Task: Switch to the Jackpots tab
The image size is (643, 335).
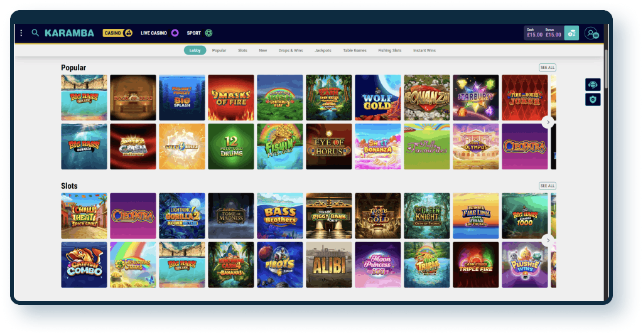Action: coord(323,50)
